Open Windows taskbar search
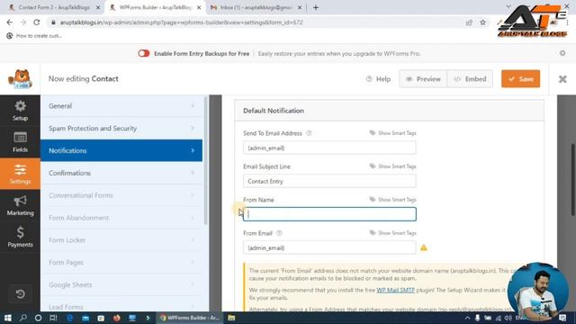 coord(23,318)
